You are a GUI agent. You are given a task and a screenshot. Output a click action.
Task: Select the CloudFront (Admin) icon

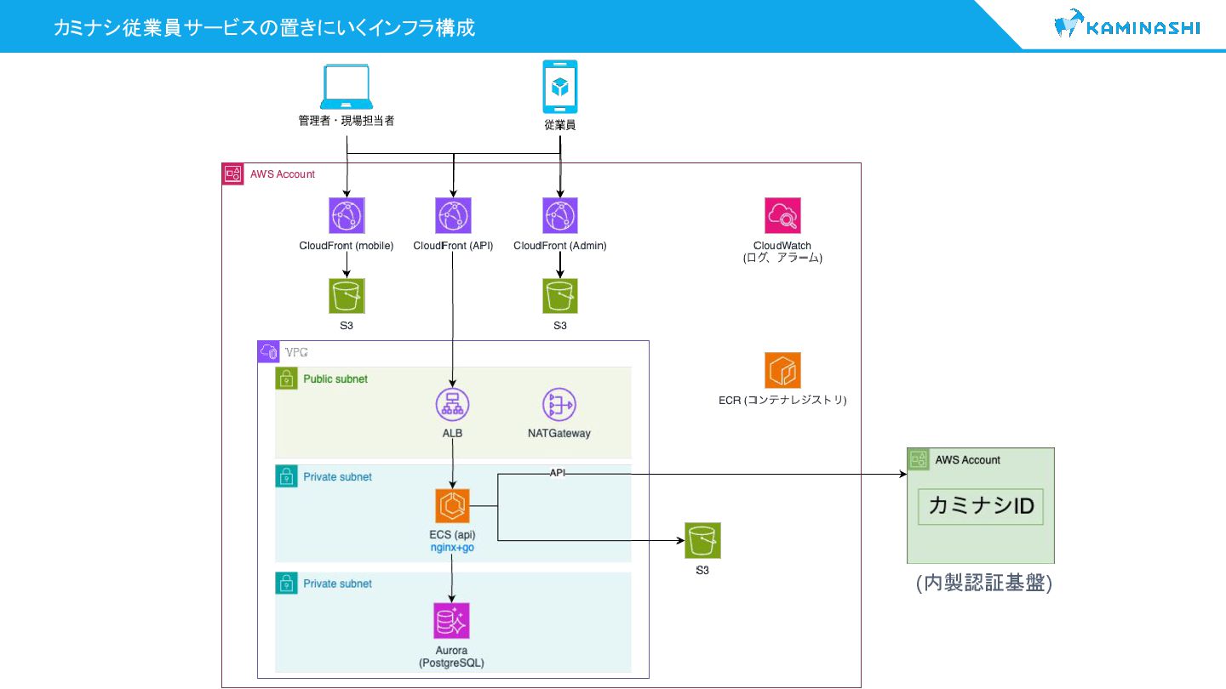pos(560,216)
